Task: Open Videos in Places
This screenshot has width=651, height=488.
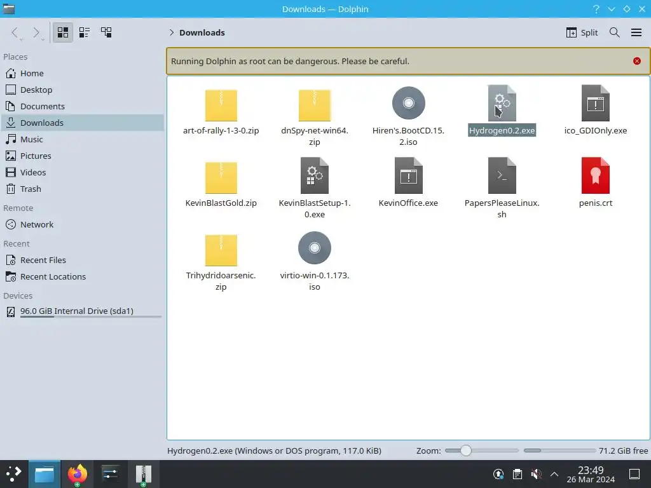Action: tap(82, 172)
